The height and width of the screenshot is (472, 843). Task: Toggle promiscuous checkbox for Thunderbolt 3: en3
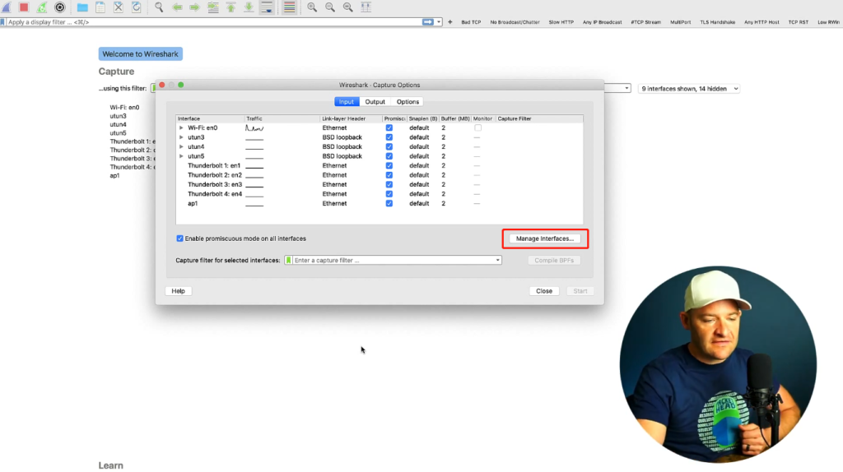[389, 185]
